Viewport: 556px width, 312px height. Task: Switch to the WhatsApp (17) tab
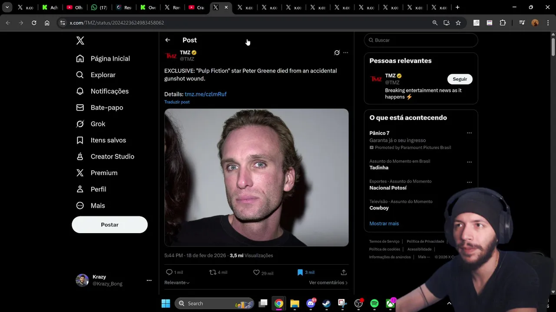pos(99,7)
